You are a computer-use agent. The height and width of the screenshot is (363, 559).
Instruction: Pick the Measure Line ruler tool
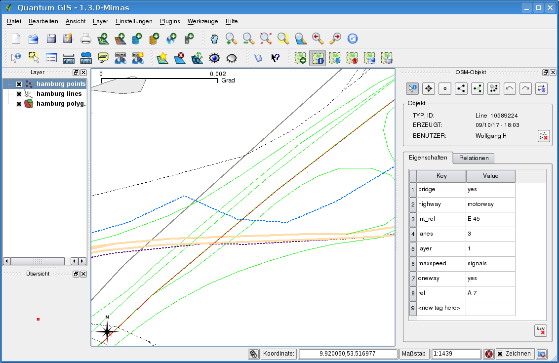[69, 58]
